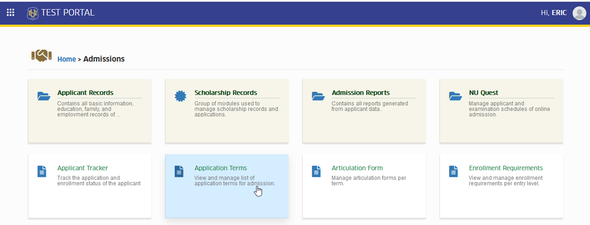This screenshot has width=590, height=225.
Task: Click the Admission Reports folder icon
Action: click(x=318, y=96)
